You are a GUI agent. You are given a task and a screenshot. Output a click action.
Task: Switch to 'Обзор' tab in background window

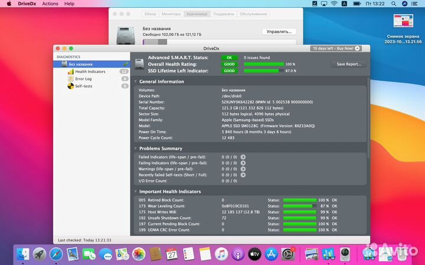pos(150,14)
